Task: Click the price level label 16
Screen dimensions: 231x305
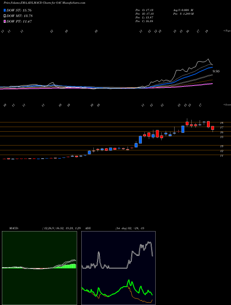Action: (221, 132)
